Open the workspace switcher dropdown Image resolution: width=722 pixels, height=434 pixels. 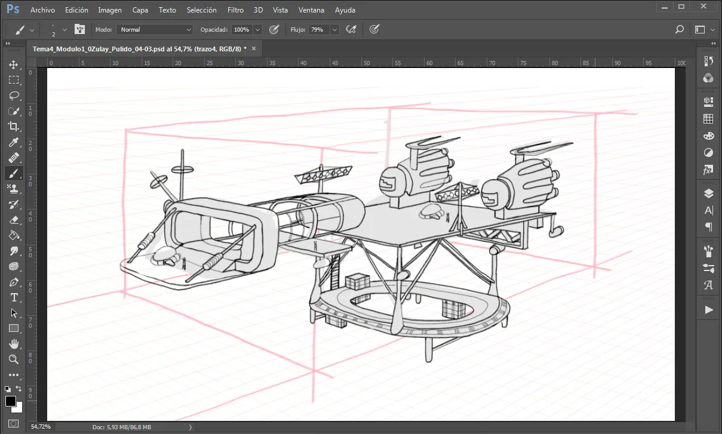pos(705,29)
